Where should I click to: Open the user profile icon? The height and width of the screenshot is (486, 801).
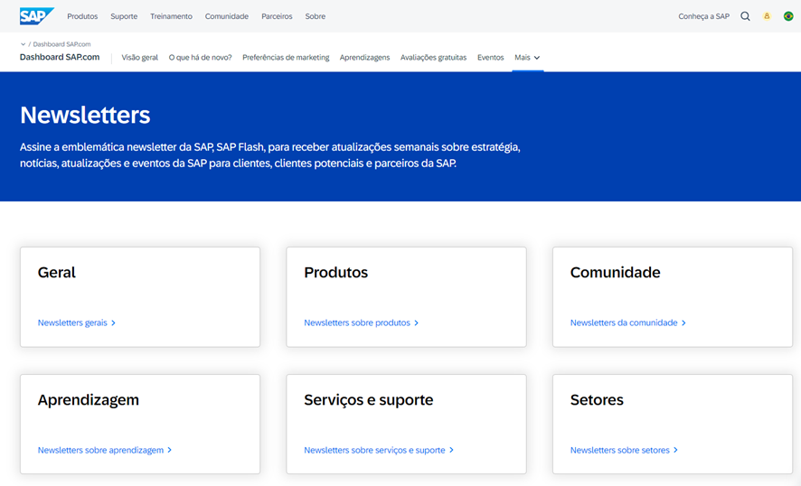click(x=767, y=16)
